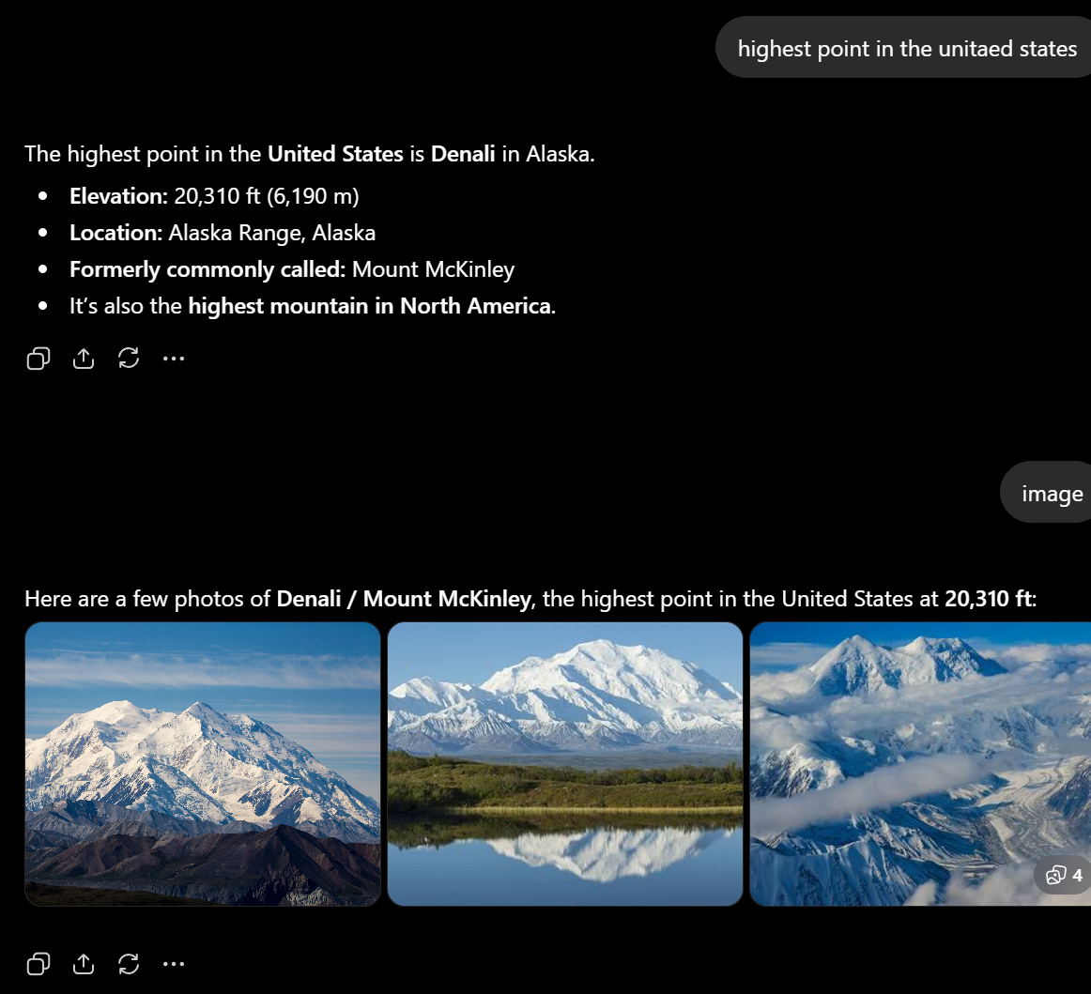The width and height of the screenshot is (1091, 994).
Task: Click the 'Location: Alaska Range, Alaska' line
Action: pos(223,233)
